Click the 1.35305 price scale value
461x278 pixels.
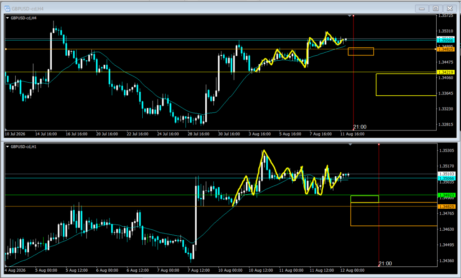coord(447,150)
